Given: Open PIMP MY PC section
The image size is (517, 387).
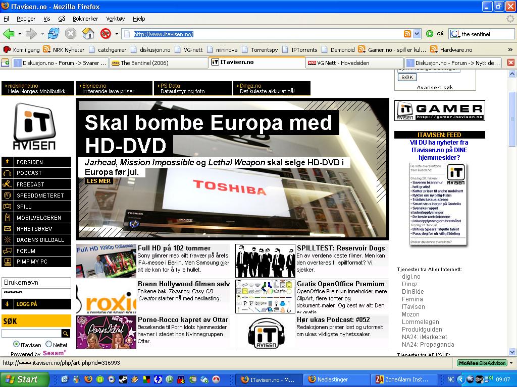Looking at the screenshot, I should pyautogui.click(x=36, y=262).
